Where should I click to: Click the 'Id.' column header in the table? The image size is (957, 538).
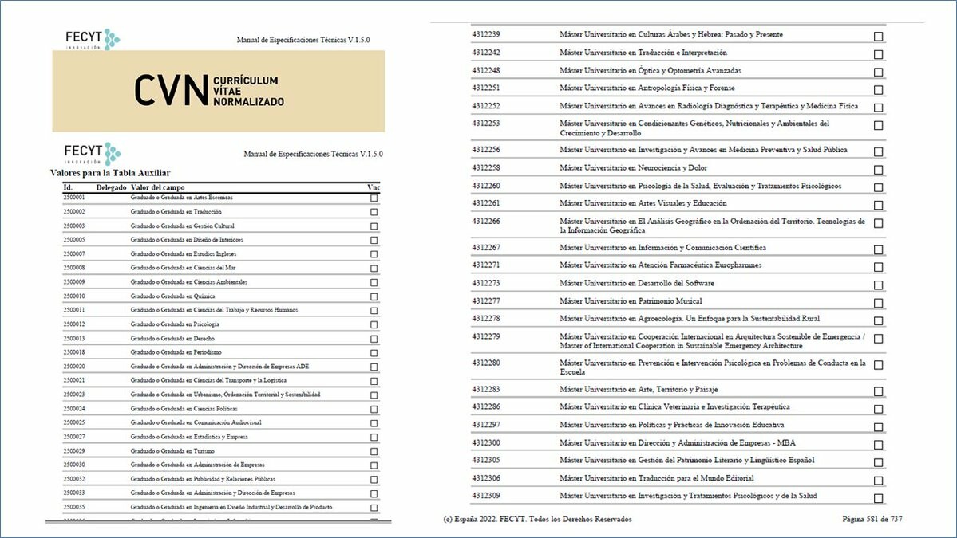click(x=67, y=187)
